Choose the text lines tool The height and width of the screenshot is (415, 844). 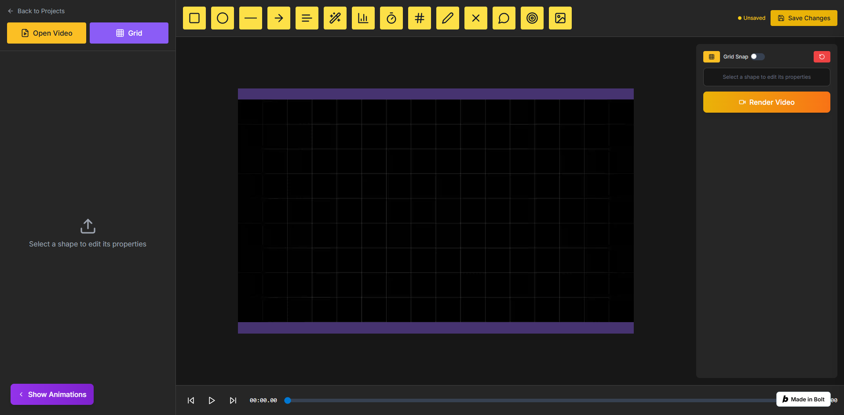click(307, 18)
